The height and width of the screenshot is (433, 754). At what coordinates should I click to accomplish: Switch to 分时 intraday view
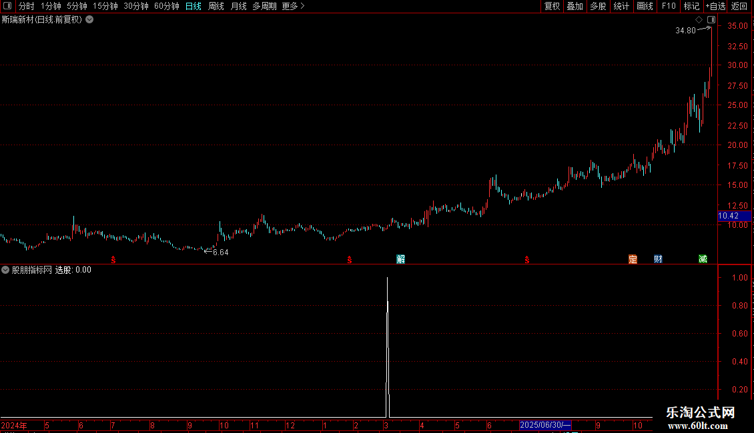[27, 6]
